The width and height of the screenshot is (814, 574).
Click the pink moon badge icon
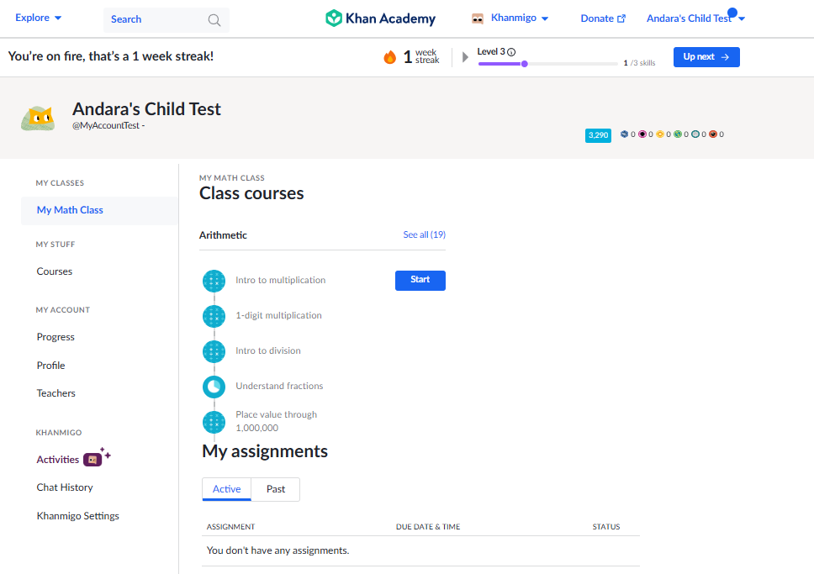point(642,134)
